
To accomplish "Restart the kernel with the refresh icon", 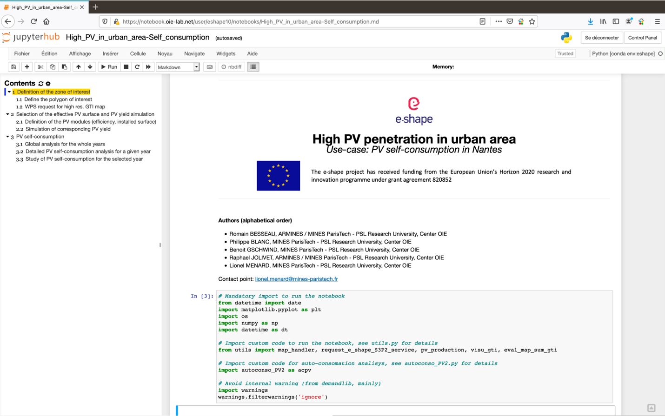I will pos(137,66).
